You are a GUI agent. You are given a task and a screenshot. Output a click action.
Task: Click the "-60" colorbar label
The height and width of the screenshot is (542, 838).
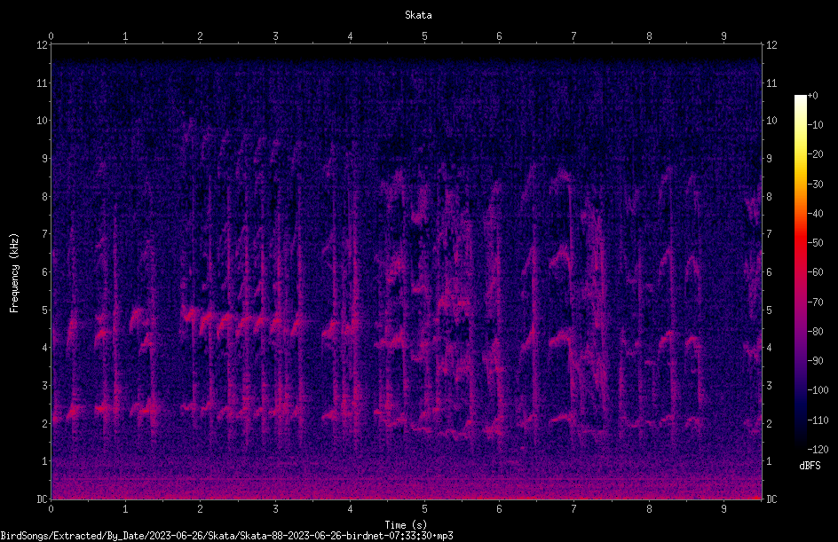(x=816, y=272)
